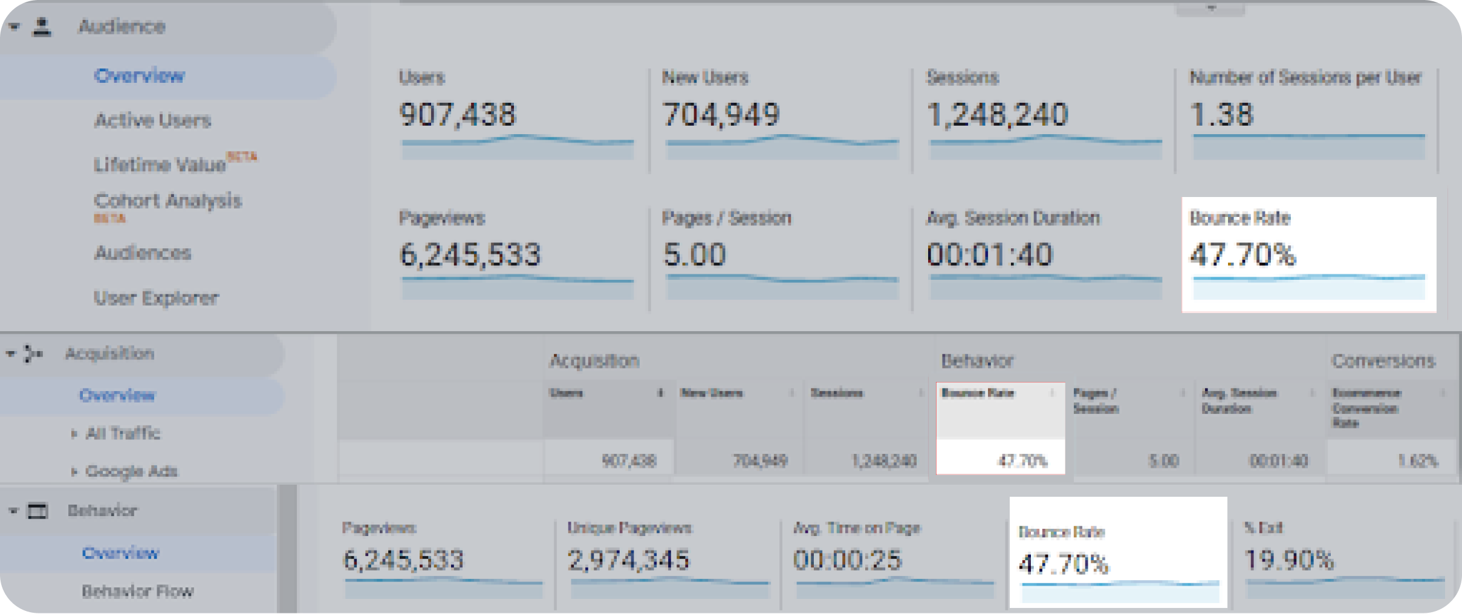Open Lifetime Value beta report
The image size is (1462, 614).
(160, 164)
